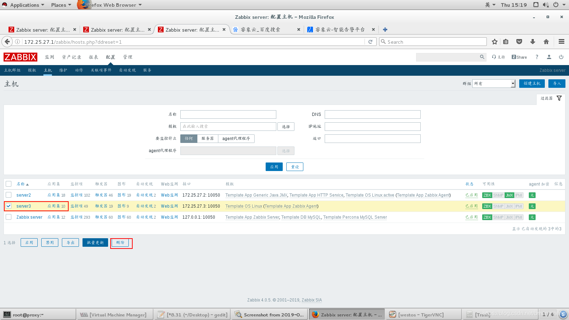Image resolution: width=569 pixels, height=320 pixels.
Task: Click the 禁用 button below the table
Action: tap(50, 242)
